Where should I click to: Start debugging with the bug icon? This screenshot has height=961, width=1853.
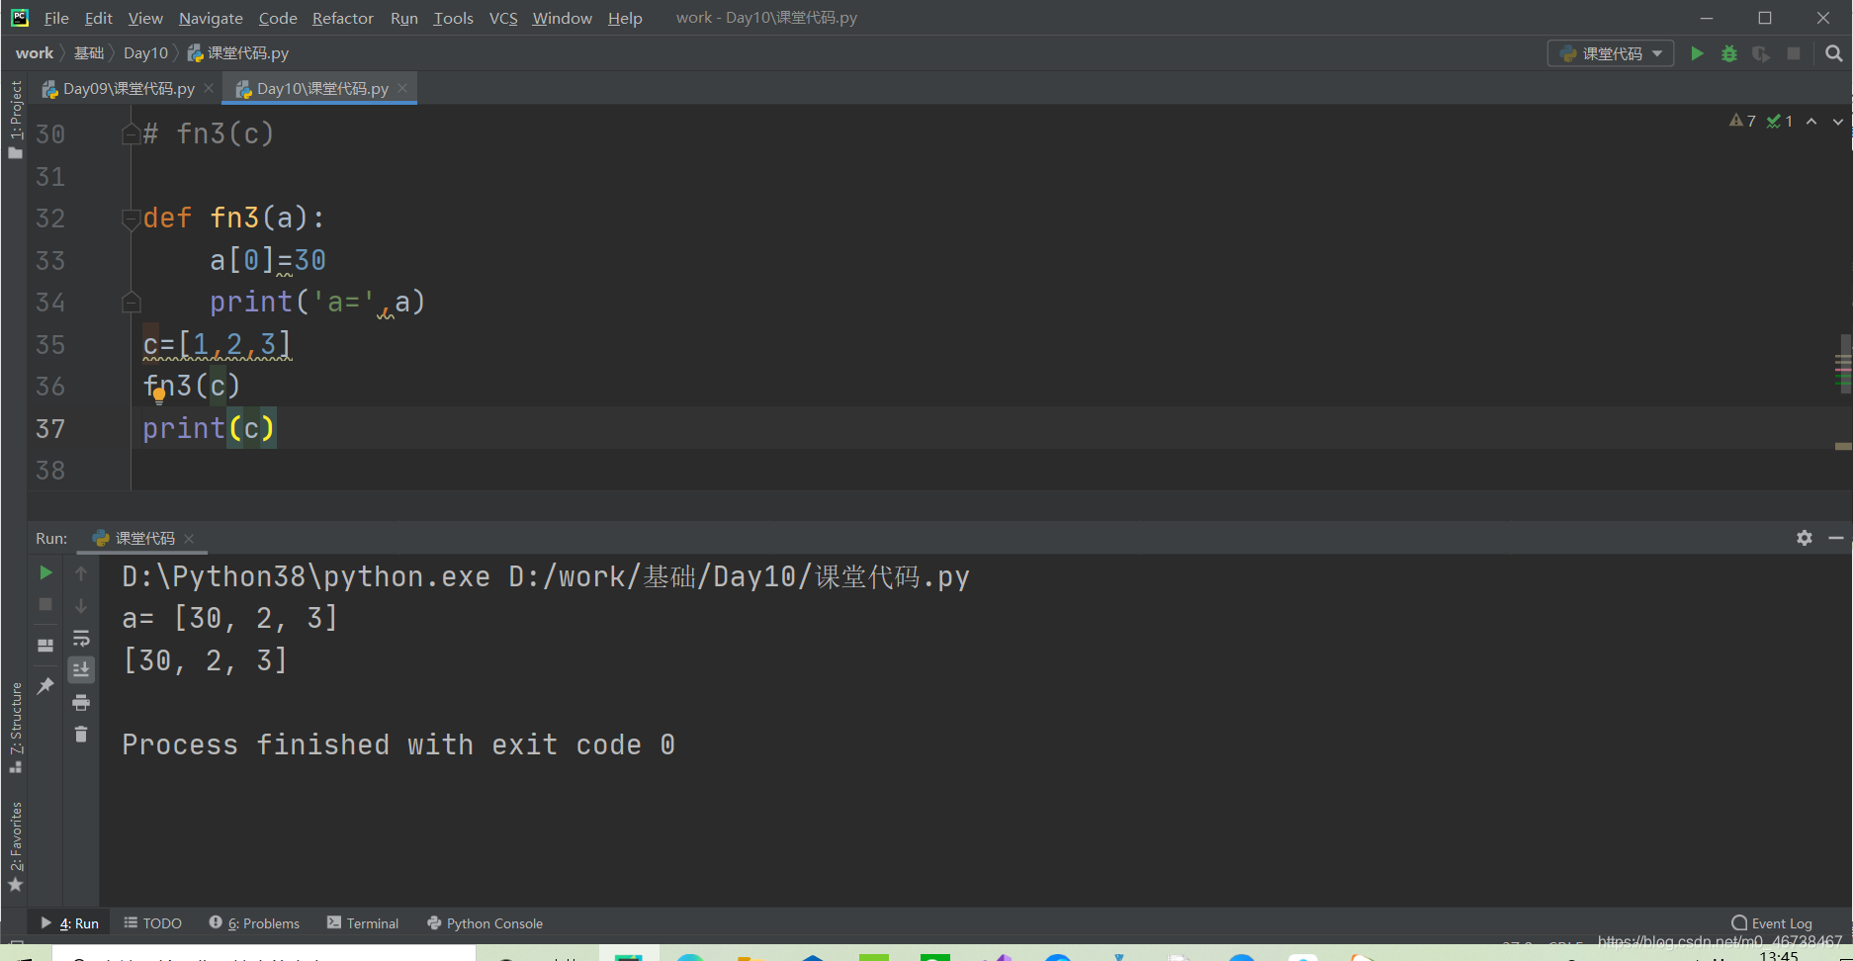click(1729, 53)
